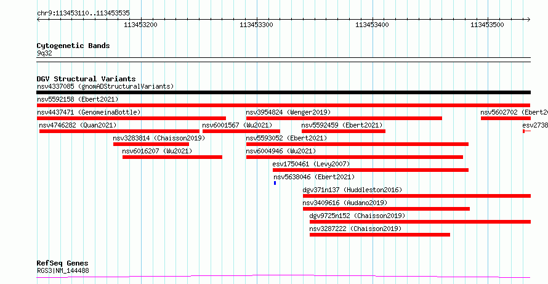Click the magenta RGS3 gene track line
The image size is (548, 284).
tap(283, 277)
